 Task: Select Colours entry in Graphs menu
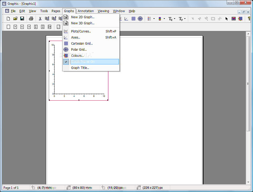pyautogui.click(x=91, y=55)
